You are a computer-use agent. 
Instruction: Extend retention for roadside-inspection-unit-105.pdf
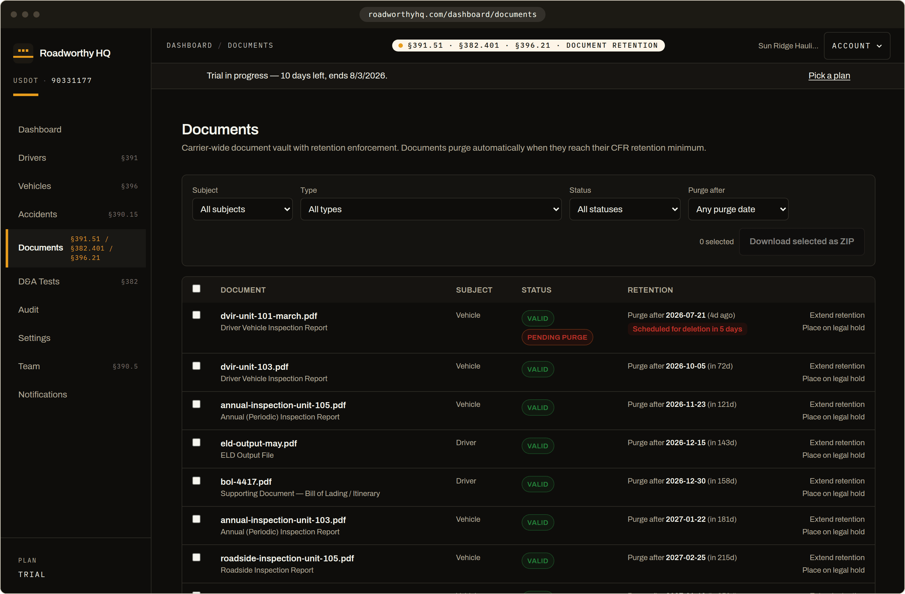[837, 558]
